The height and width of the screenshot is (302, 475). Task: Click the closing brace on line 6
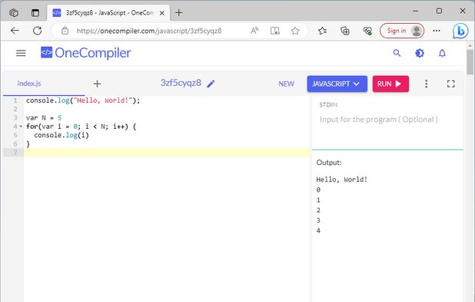[x=28, y=144]
